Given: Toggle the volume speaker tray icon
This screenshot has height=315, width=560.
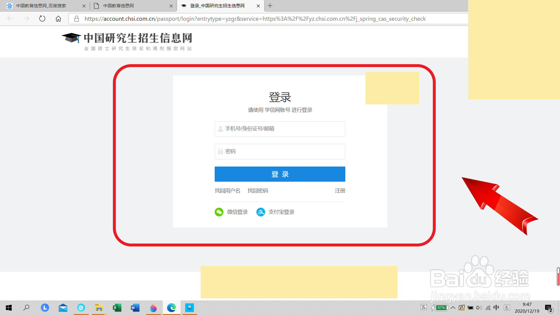Looking at the screenshot, I should 479,308.
